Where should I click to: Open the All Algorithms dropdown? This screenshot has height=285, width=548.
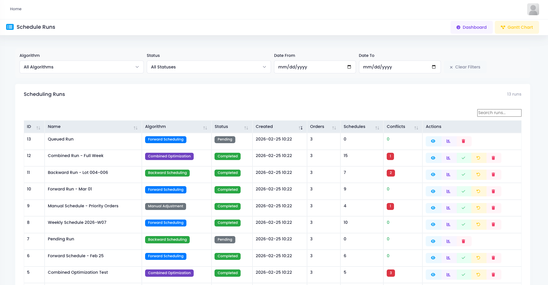tap(81, 67)
